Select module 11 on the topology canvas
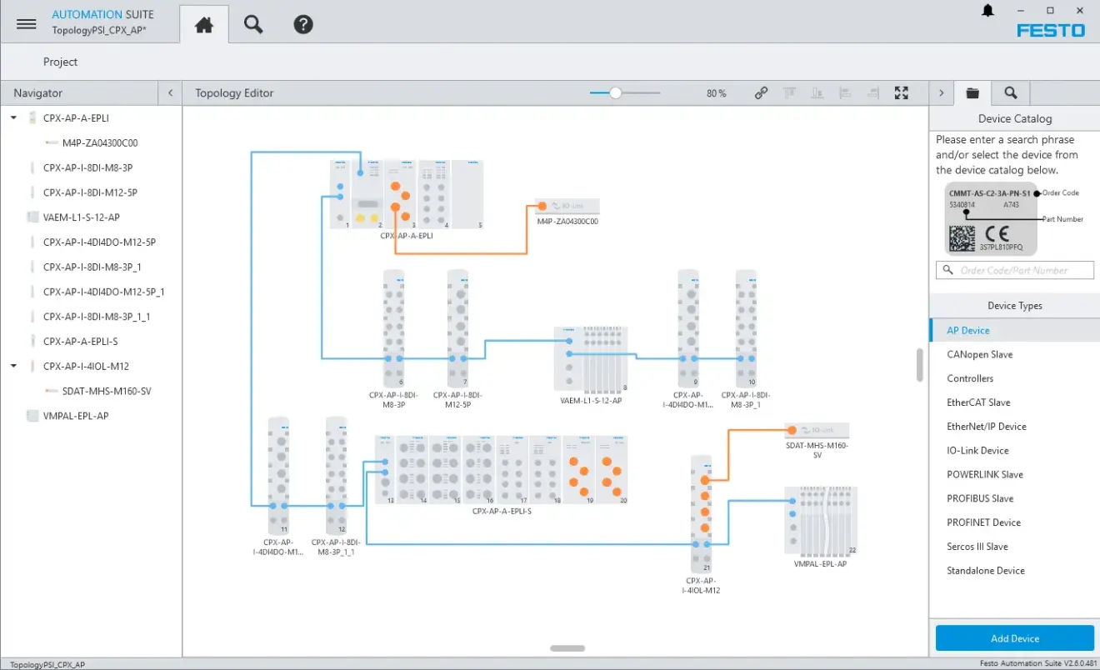The height and width of the screenshot is (670, 1100). 278,475
